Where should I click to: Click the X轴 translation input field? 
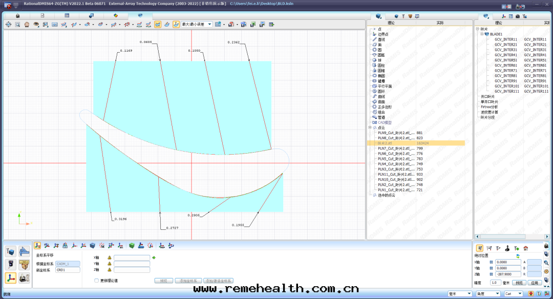pos(132,258)
